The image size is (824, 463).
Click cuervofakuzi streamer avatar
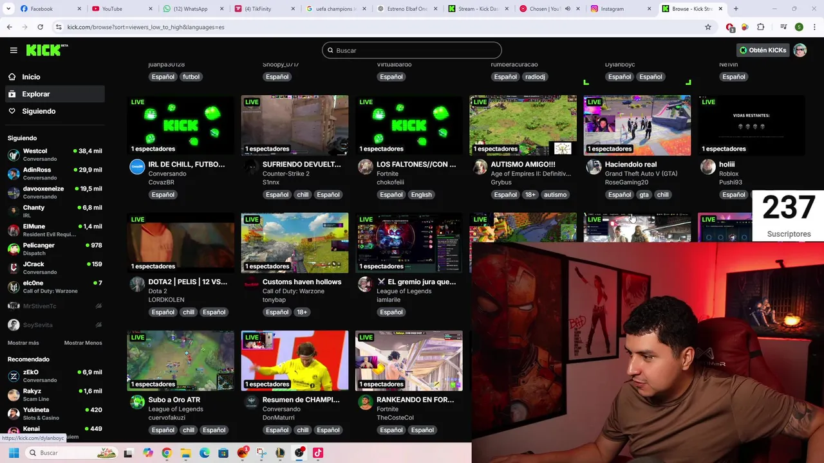[x=137, y=403]
